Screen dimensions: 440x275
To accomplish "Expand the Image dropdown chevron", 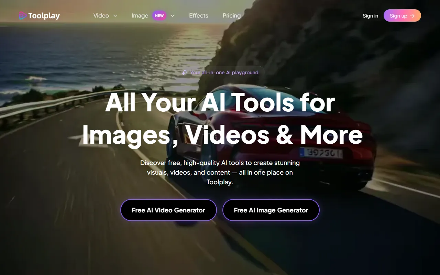I will click(173, 16).
